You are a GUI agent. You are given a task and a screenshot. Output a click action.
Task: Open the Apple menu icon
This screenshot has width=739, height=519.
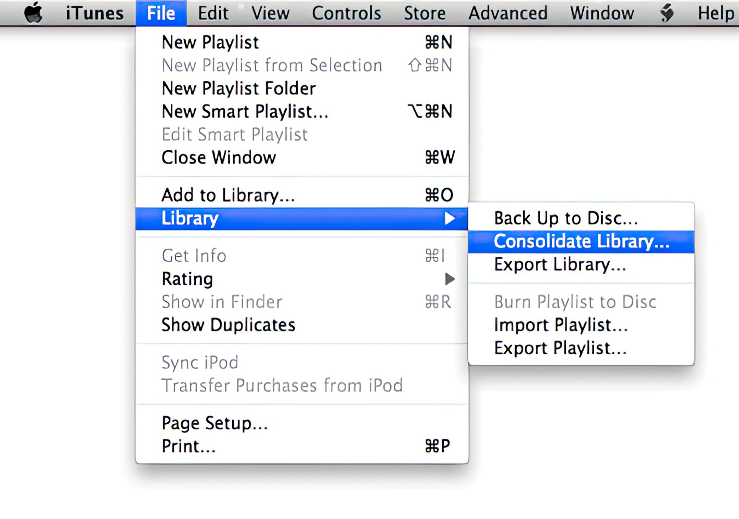(33, 13)
